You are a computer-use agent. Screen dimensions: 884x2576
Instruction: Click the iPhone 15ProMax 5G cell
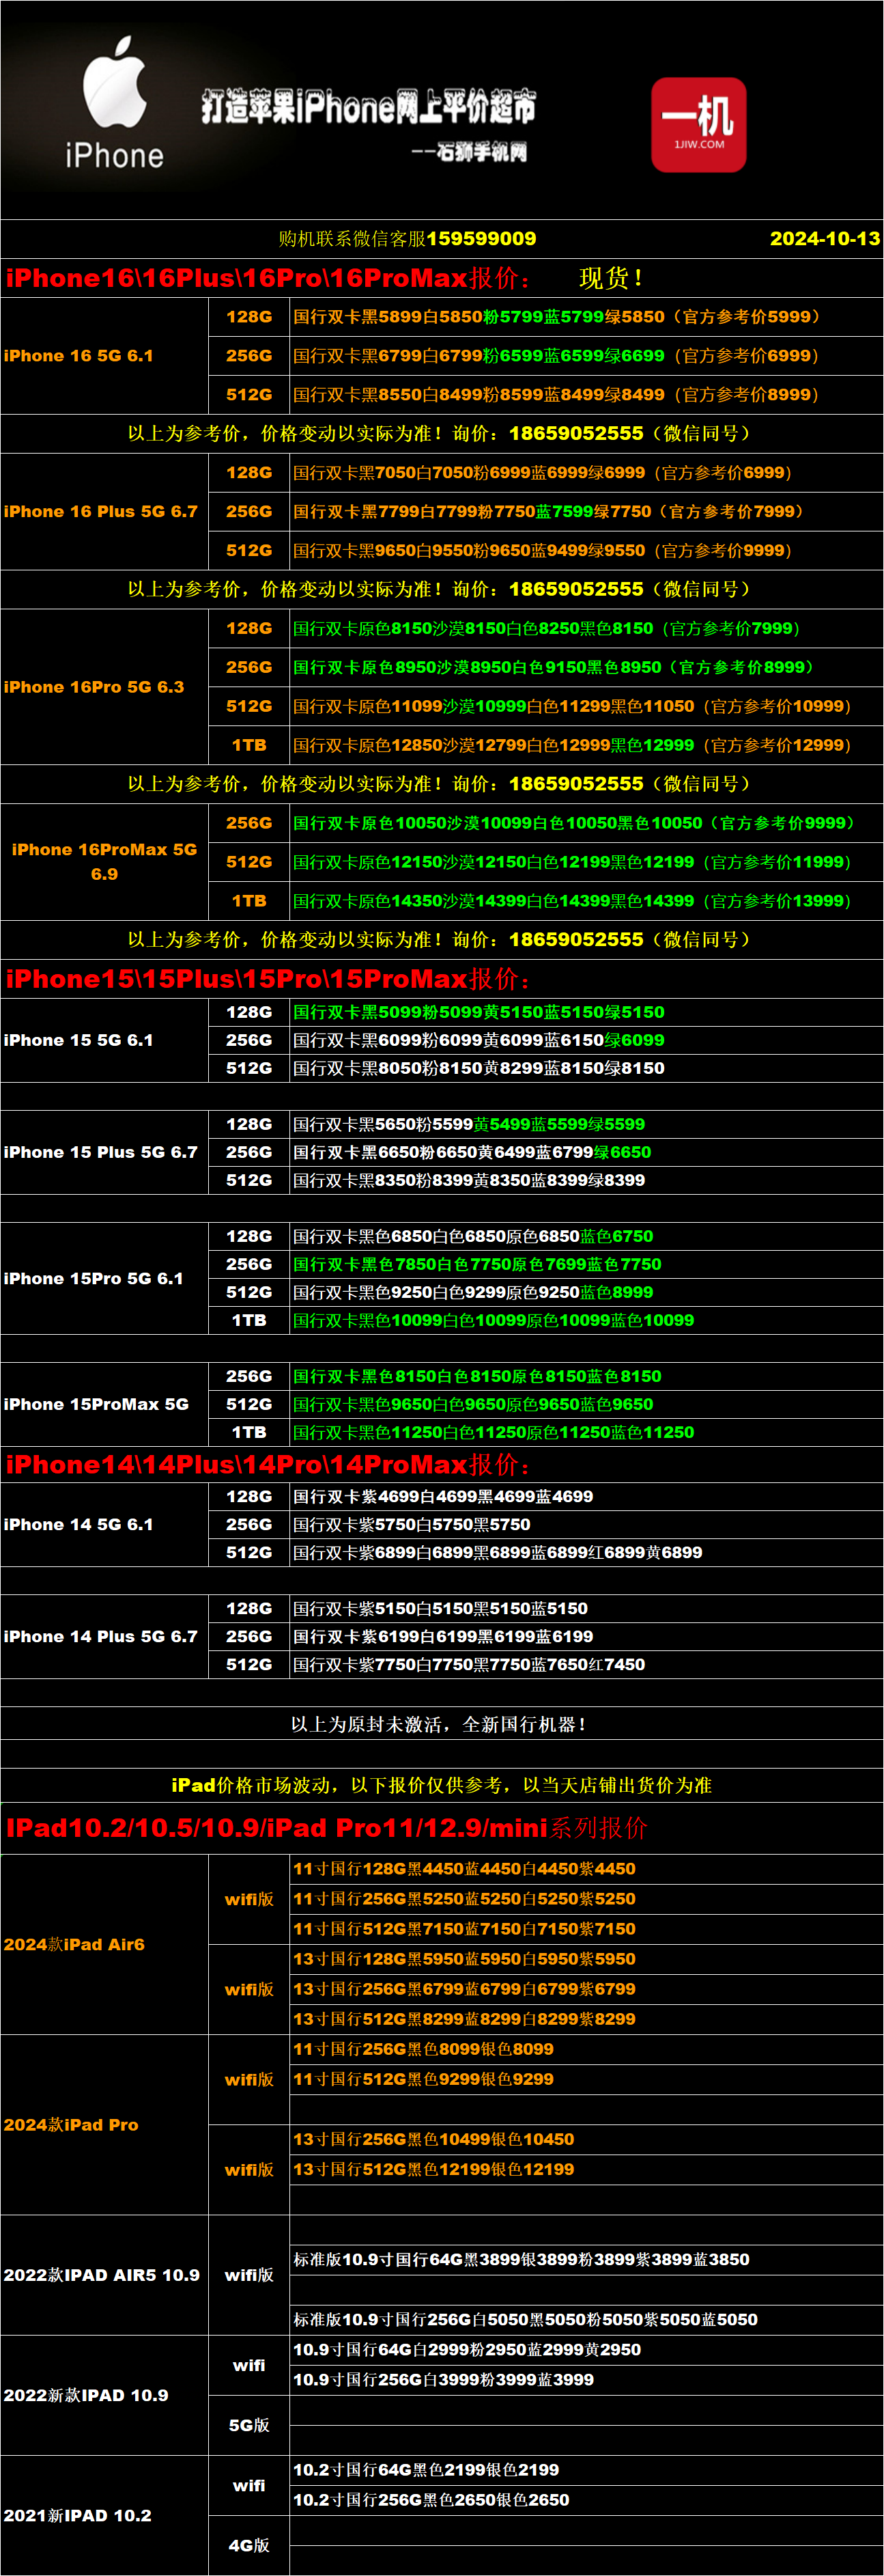pyautogui.click(x=104, y=1404)
